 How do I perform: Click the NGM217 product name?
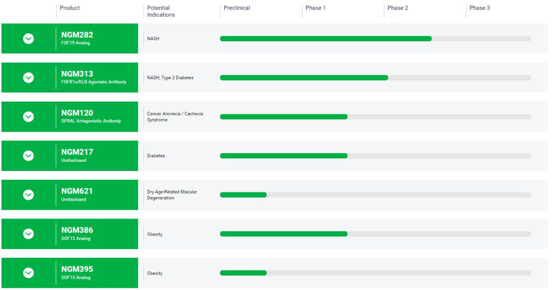point(77,152)
